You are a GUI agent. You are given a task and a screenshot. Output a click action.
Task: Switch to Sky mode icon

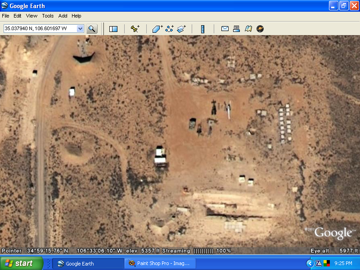coord(260,29)
